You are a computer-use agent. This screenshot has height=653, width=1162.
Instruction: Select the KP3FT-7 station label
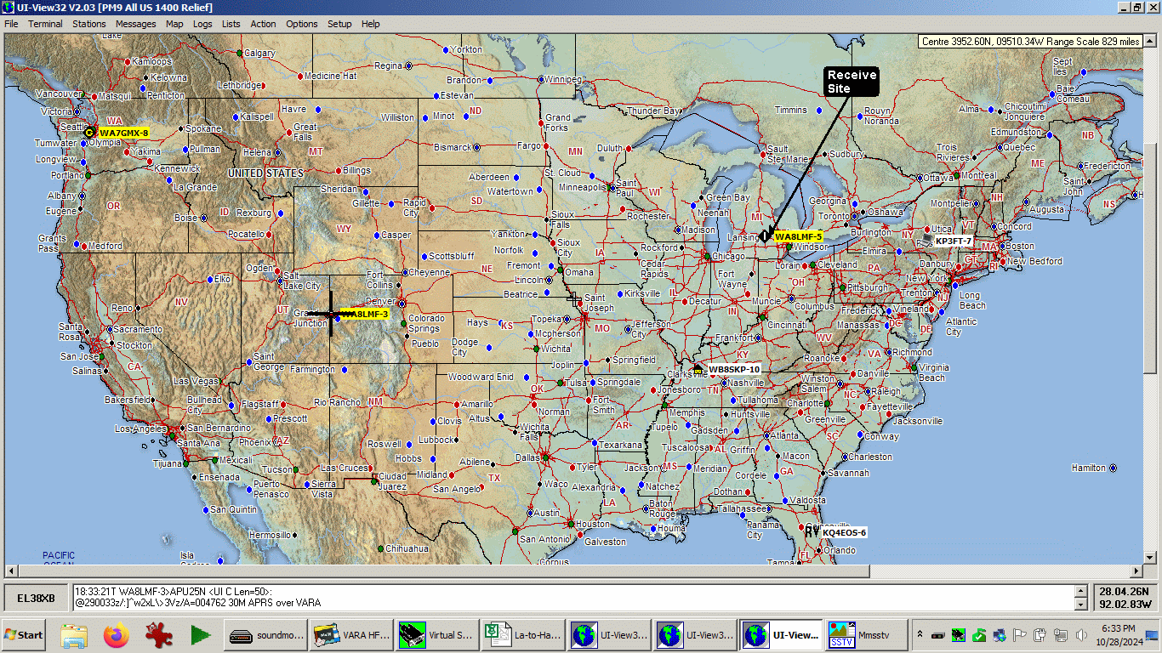point(953,241)
